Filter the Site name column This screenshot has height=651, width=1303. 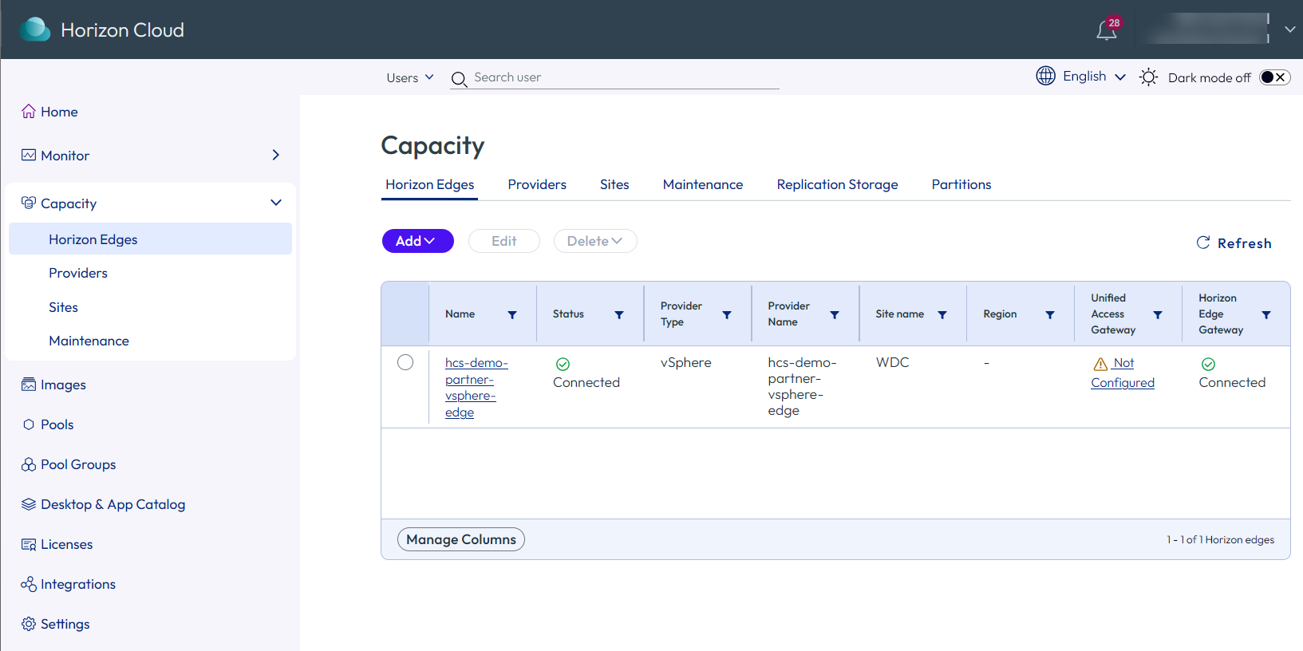click(942, 315)
